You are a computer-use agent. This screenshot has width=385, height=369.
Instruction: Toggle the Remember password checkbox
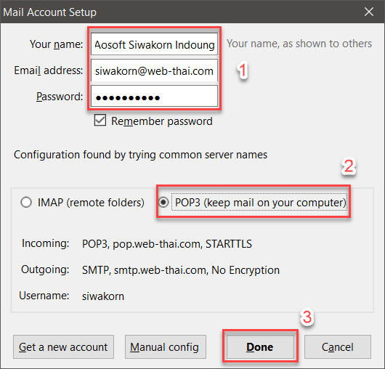coord(100,121)
